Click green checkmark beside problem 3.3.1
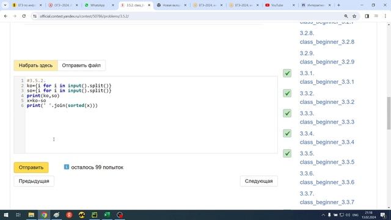This screenshot has height=220, width=391. [x=287, y=73]
